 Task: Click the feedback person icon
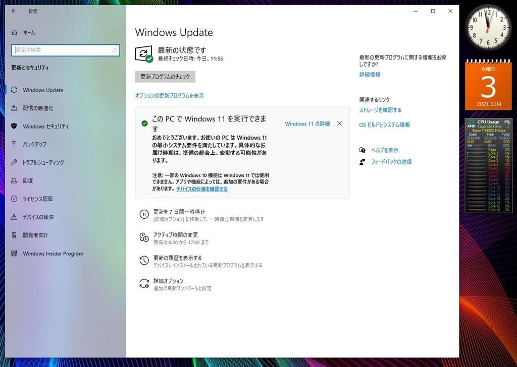(x=363, y=162)
